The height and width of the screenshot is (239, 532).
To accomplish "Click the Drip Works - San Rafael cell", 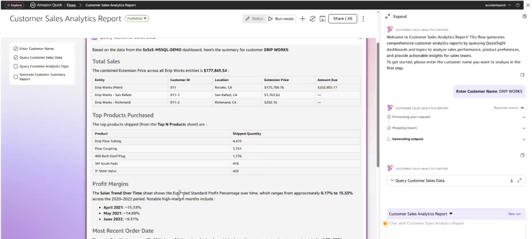I will tap(130, 95).
